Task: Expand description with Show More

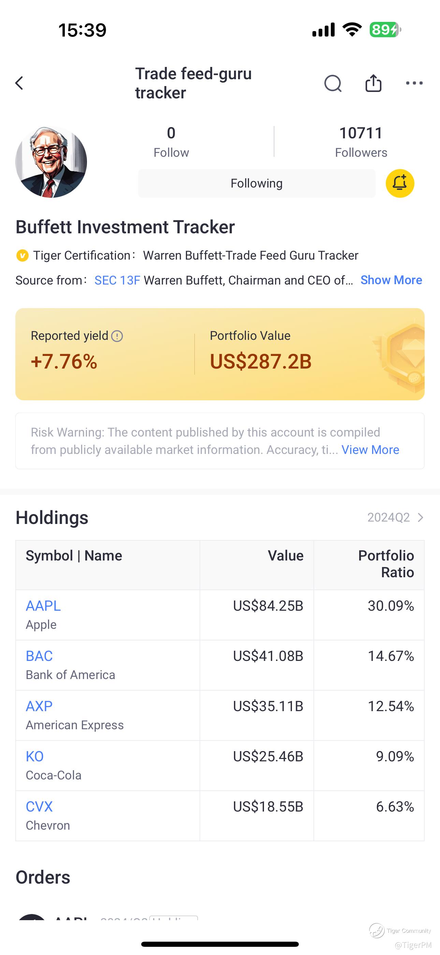Action: pos(391,280)
